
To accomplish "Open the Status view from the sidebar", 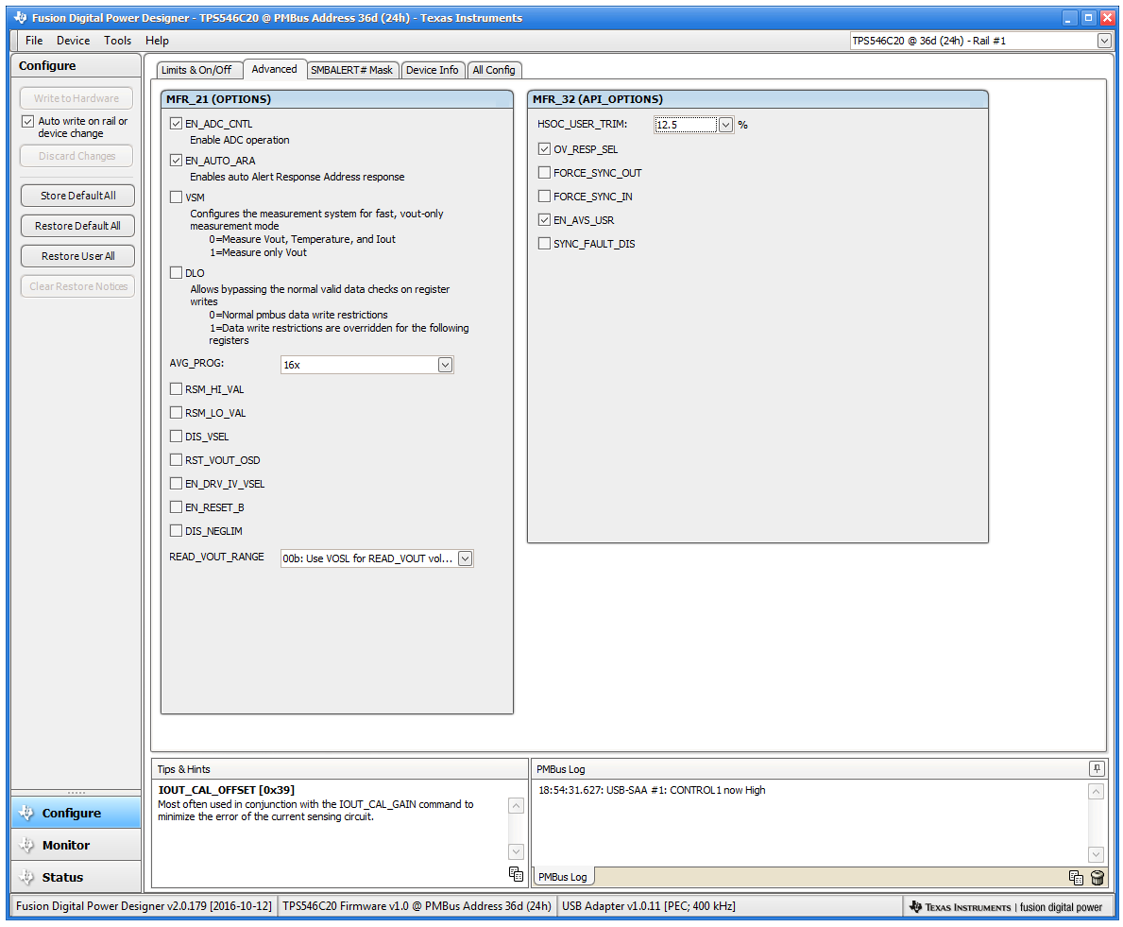I will [76, 877].
